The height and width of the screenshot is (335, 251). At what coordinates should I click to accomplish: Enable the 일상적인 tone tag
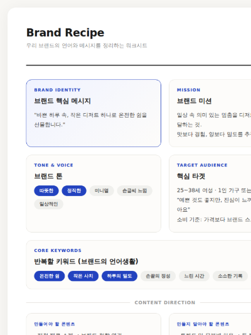click(48, 204)
